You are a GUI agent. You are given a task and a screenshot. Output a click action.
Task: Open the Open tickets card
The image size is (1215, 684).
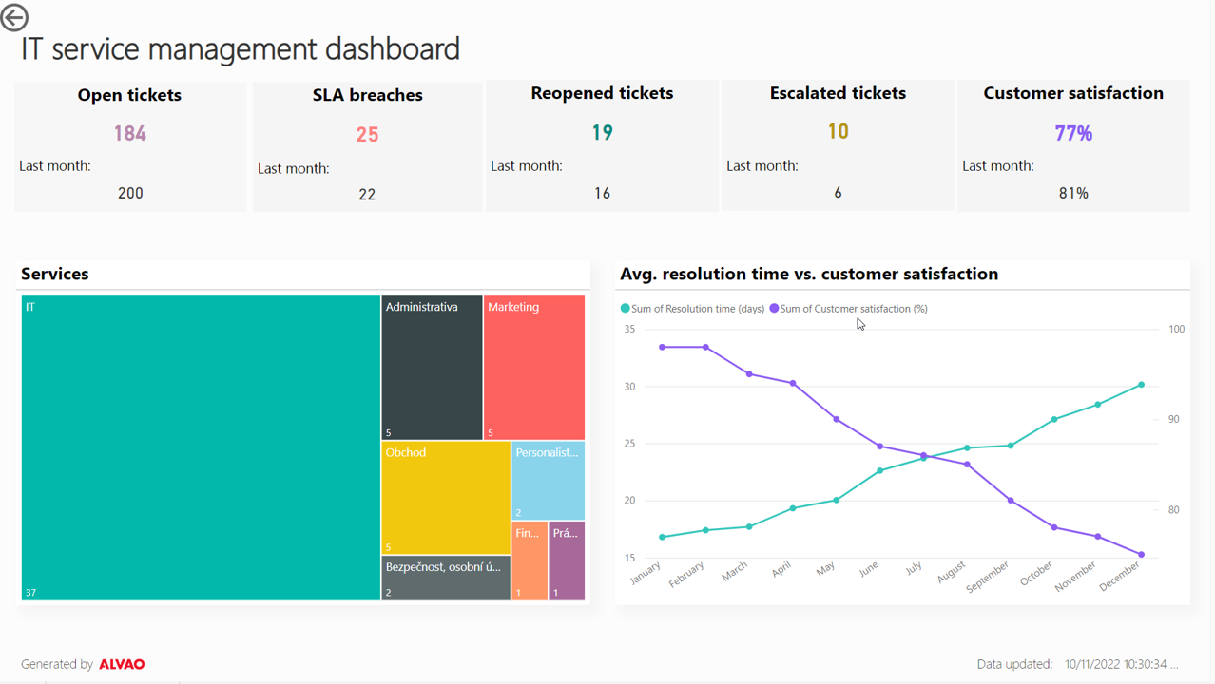(130, 145)
